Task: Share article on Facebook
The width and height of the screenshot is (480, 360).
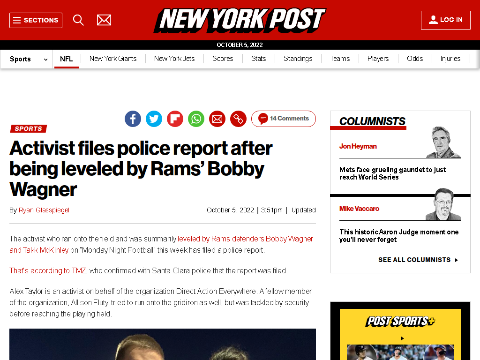Action: point(133,119)
